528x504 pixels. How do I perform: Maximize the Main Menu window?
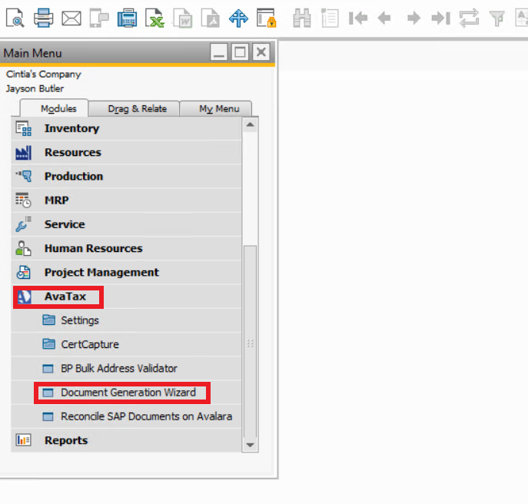point(240,52)
